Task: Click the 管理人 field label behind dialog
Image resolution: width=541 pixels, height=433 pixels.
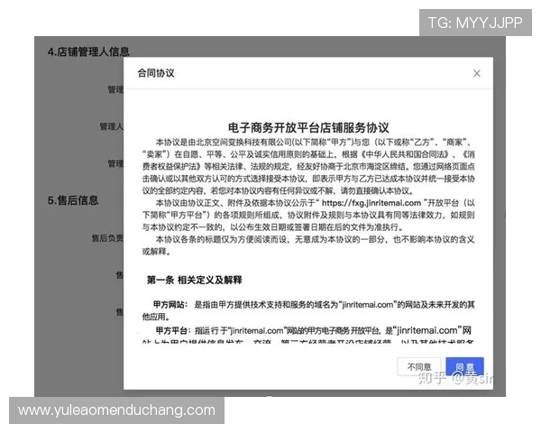Action: click(x=112, y=126)
